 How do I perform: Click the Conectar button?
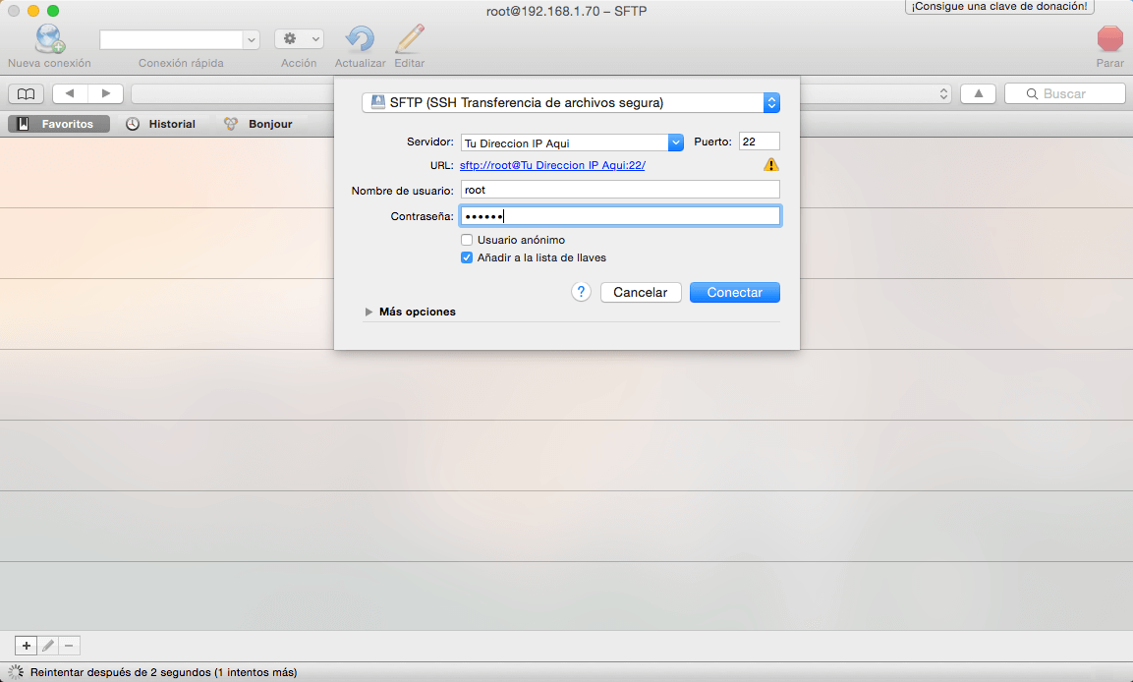[734, 292]
